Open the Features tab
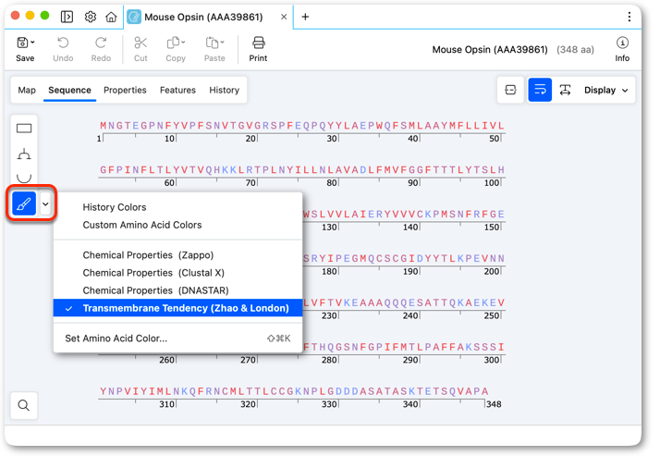The image size is (660, 456). tap(177, 90)
